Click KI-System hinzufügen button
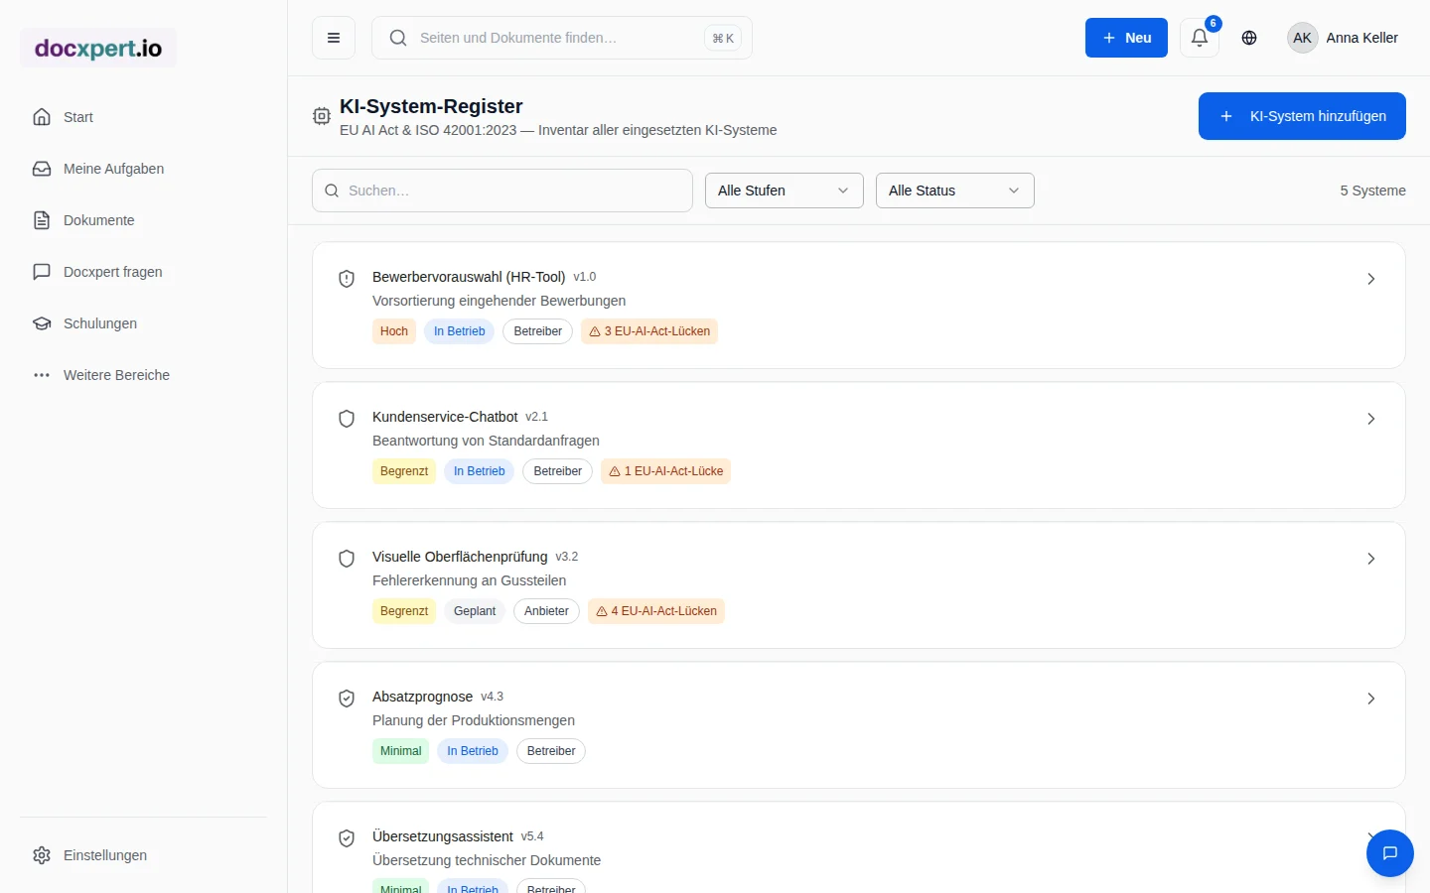The height and width of the screenshot is (893, 1430). click(1302, 116)
